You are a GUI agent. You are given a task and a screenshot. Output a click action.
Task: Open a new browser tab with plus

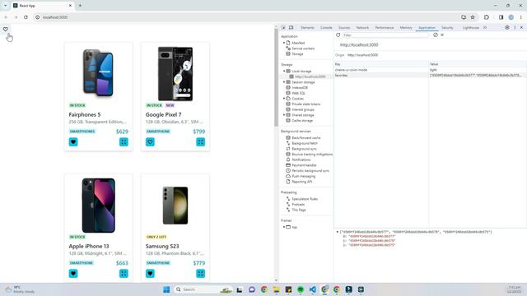click(x=80, y=6)
